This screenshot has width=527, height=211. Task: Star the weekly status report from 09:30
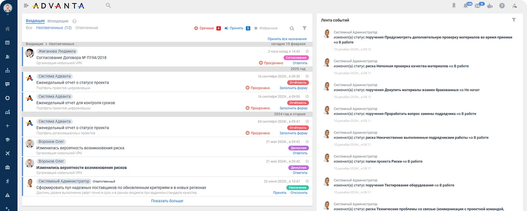[307, 76]
